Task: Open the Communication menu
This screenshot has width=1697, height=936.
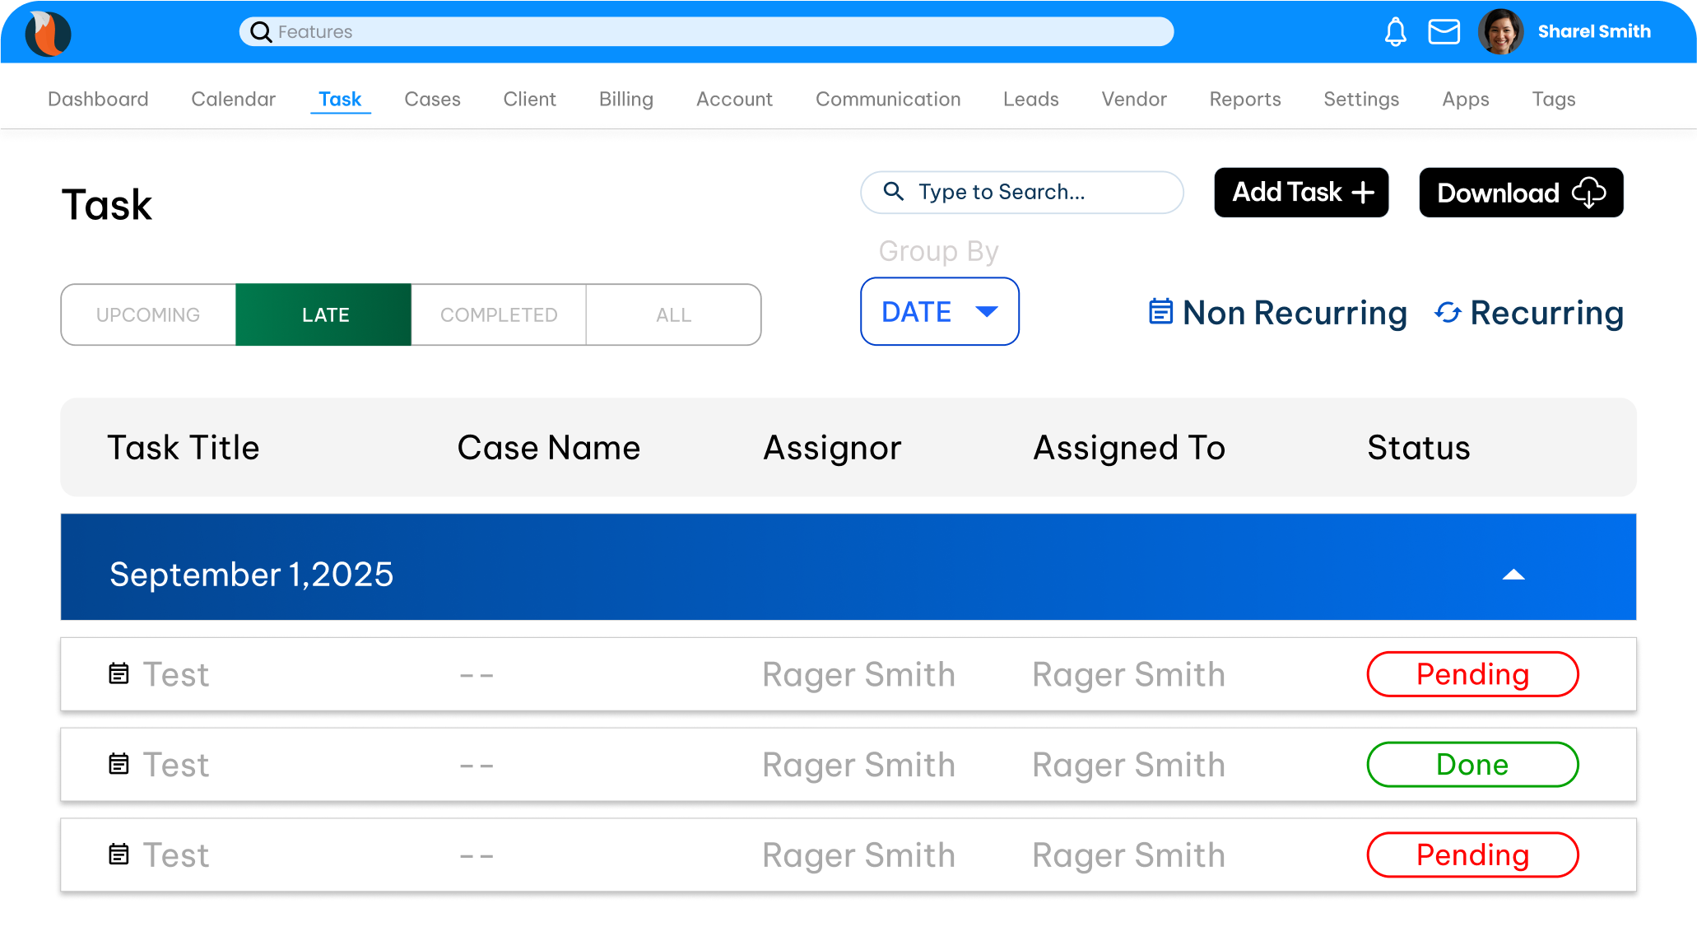Action: (x=888, y=99)
